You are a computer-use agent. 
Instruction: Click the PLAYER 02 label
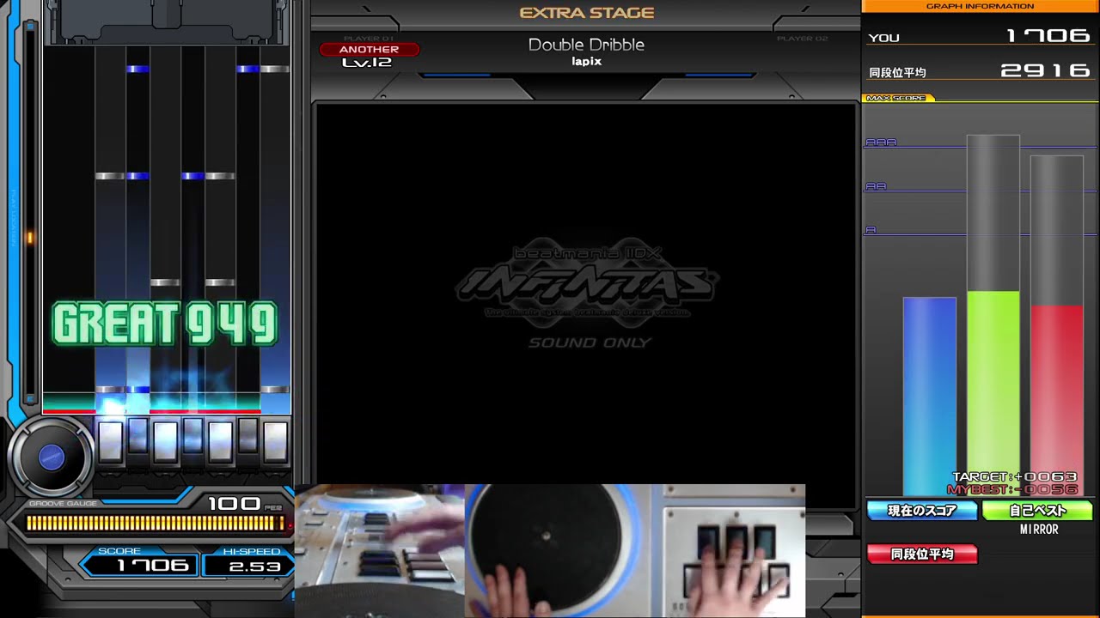[802, 39]
